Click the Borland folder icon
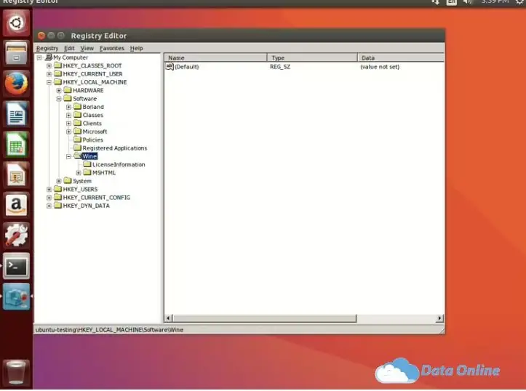526x391 pixels. 78,107
